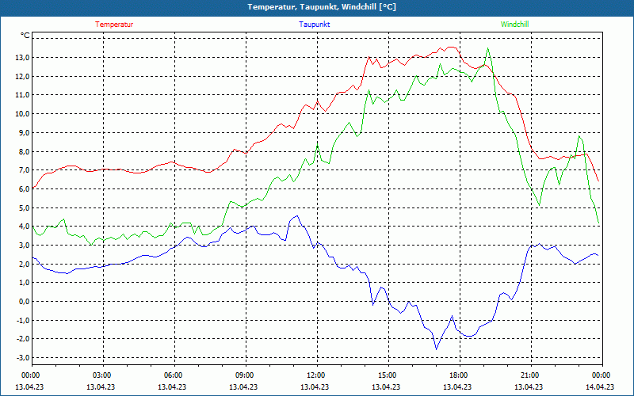
Task: Click the red Temperatur legend label
Action: coord(114,25)
